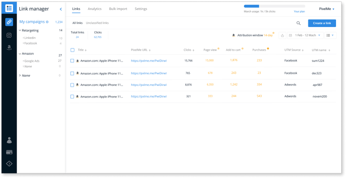
Task: Click the total Clicks value 62,765
Action: tap(98, 37)
